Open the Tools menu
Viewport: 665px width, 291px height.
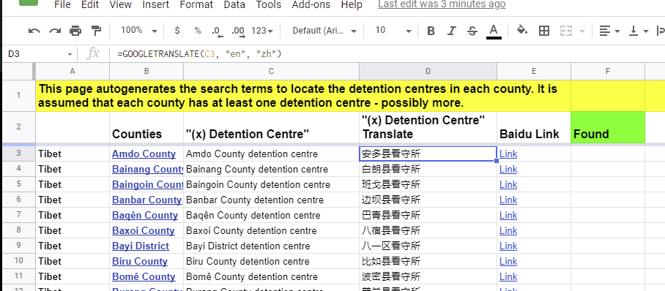[269, 4]
